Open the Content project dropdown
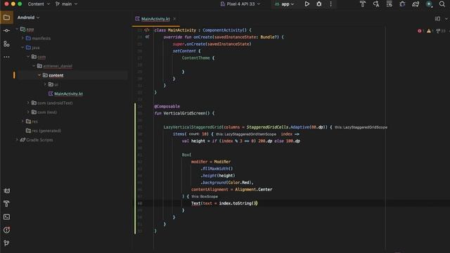The height and width of the screenshot is (253, 450). (39, 4)
